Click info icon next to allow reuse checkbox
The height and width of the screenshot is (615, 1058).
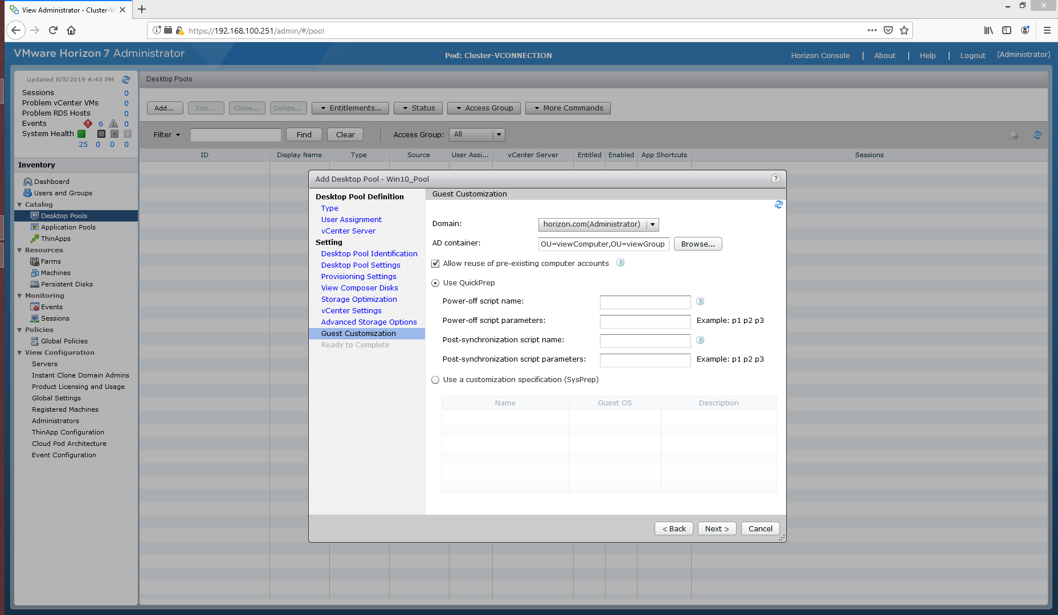click(x=620, y=263)
